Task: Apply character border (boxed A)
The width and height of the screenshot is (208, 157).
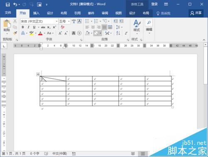Action: [79, 21]
